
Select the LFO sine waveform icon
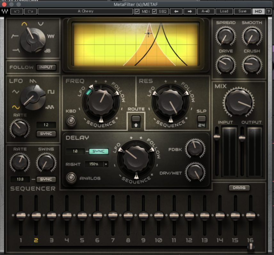point(16,107)
